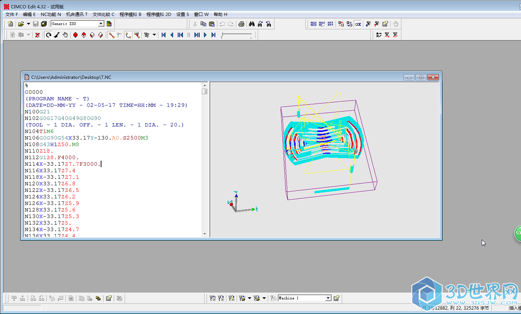The width and height of the screenshot is (521, 314).
Task: Pause the simulation
Action: [x=189, y=35]
